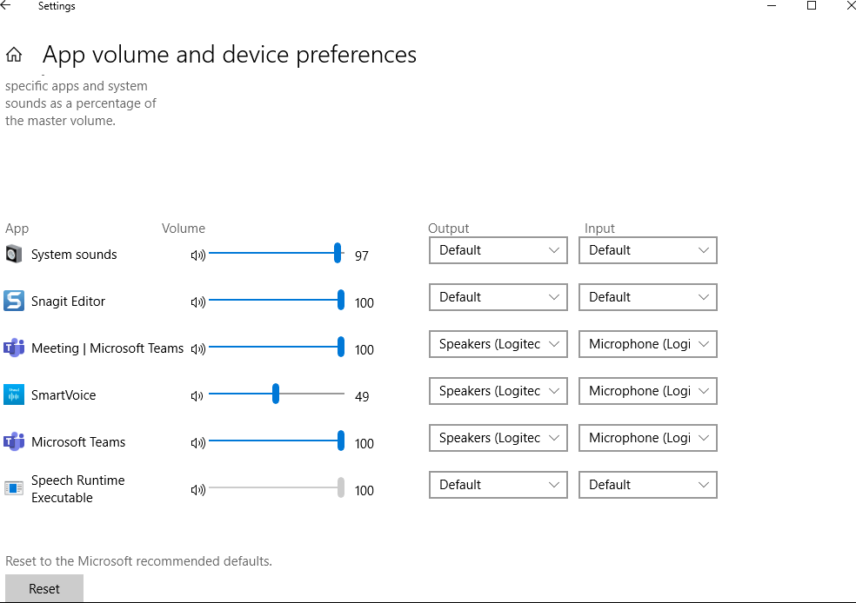856x603 pixels.
Task: Click the Meeting Microsoft Teams icon
Action: (x=13, y=348)
